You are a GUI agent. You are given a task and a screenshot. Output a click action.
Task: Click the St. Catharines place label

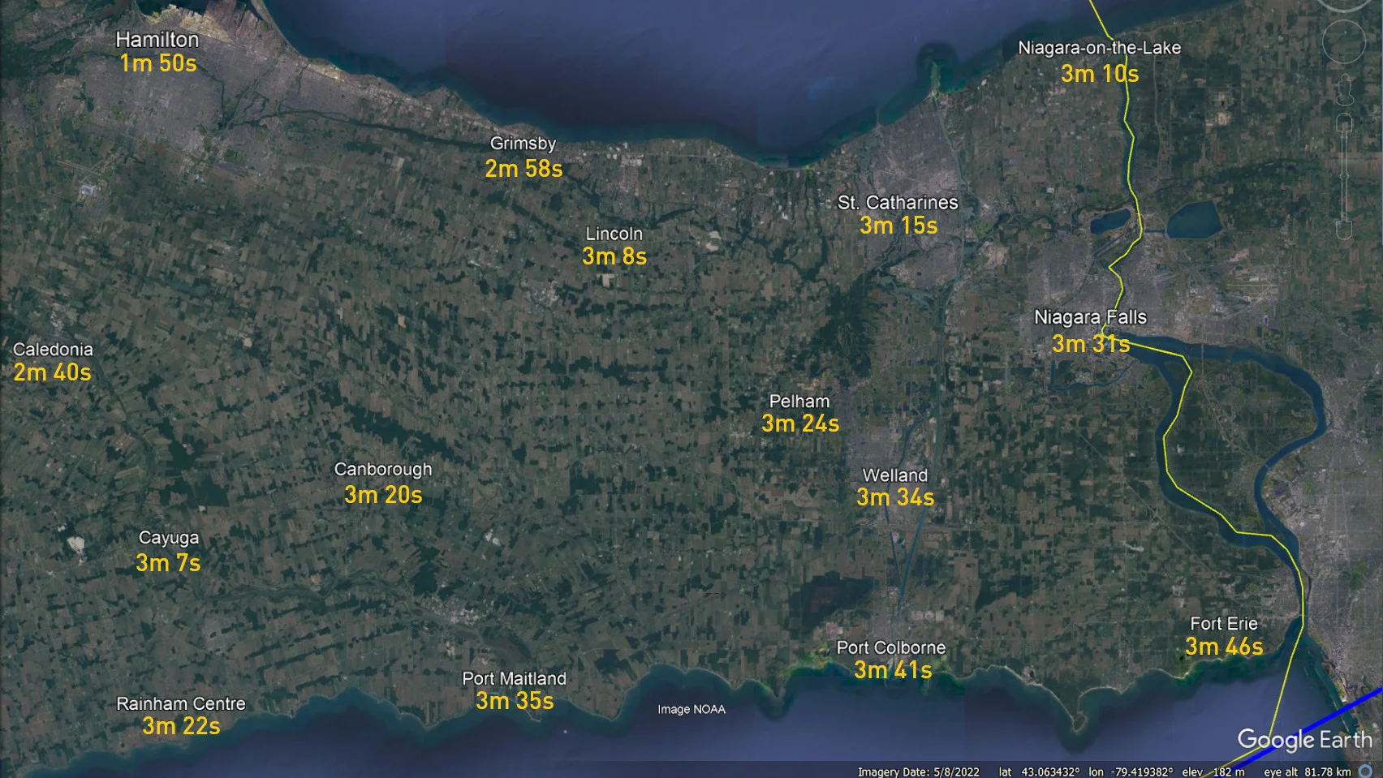(x=898, y=202)
